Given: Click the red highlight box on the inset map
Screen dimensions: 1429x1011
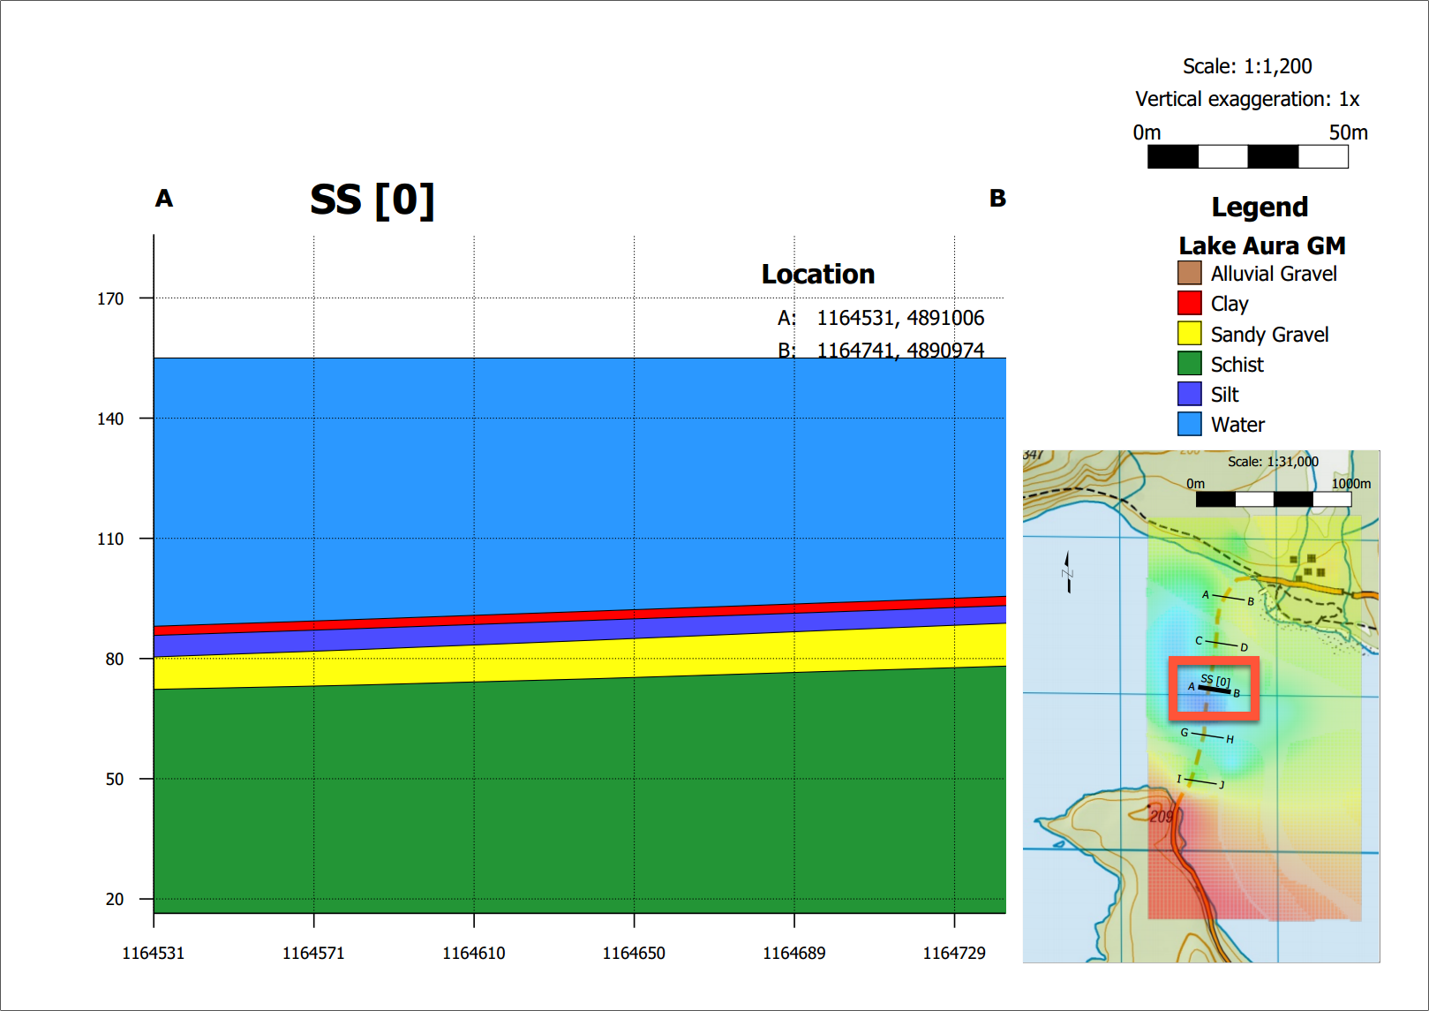Looking at the screenshot, I should click(x=1215, y=661).
